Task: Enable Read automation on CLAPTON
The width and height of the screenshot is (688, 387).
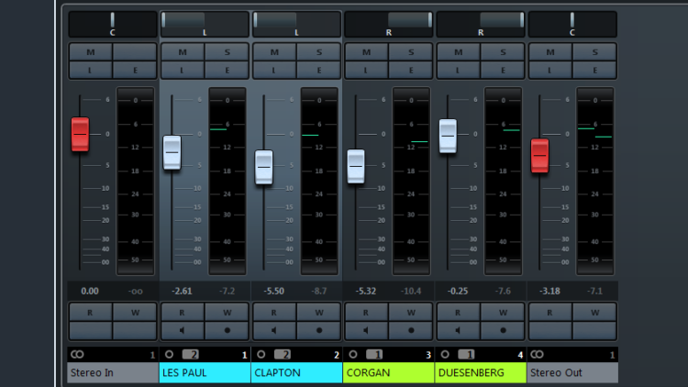Action: [x=274, y=313]
